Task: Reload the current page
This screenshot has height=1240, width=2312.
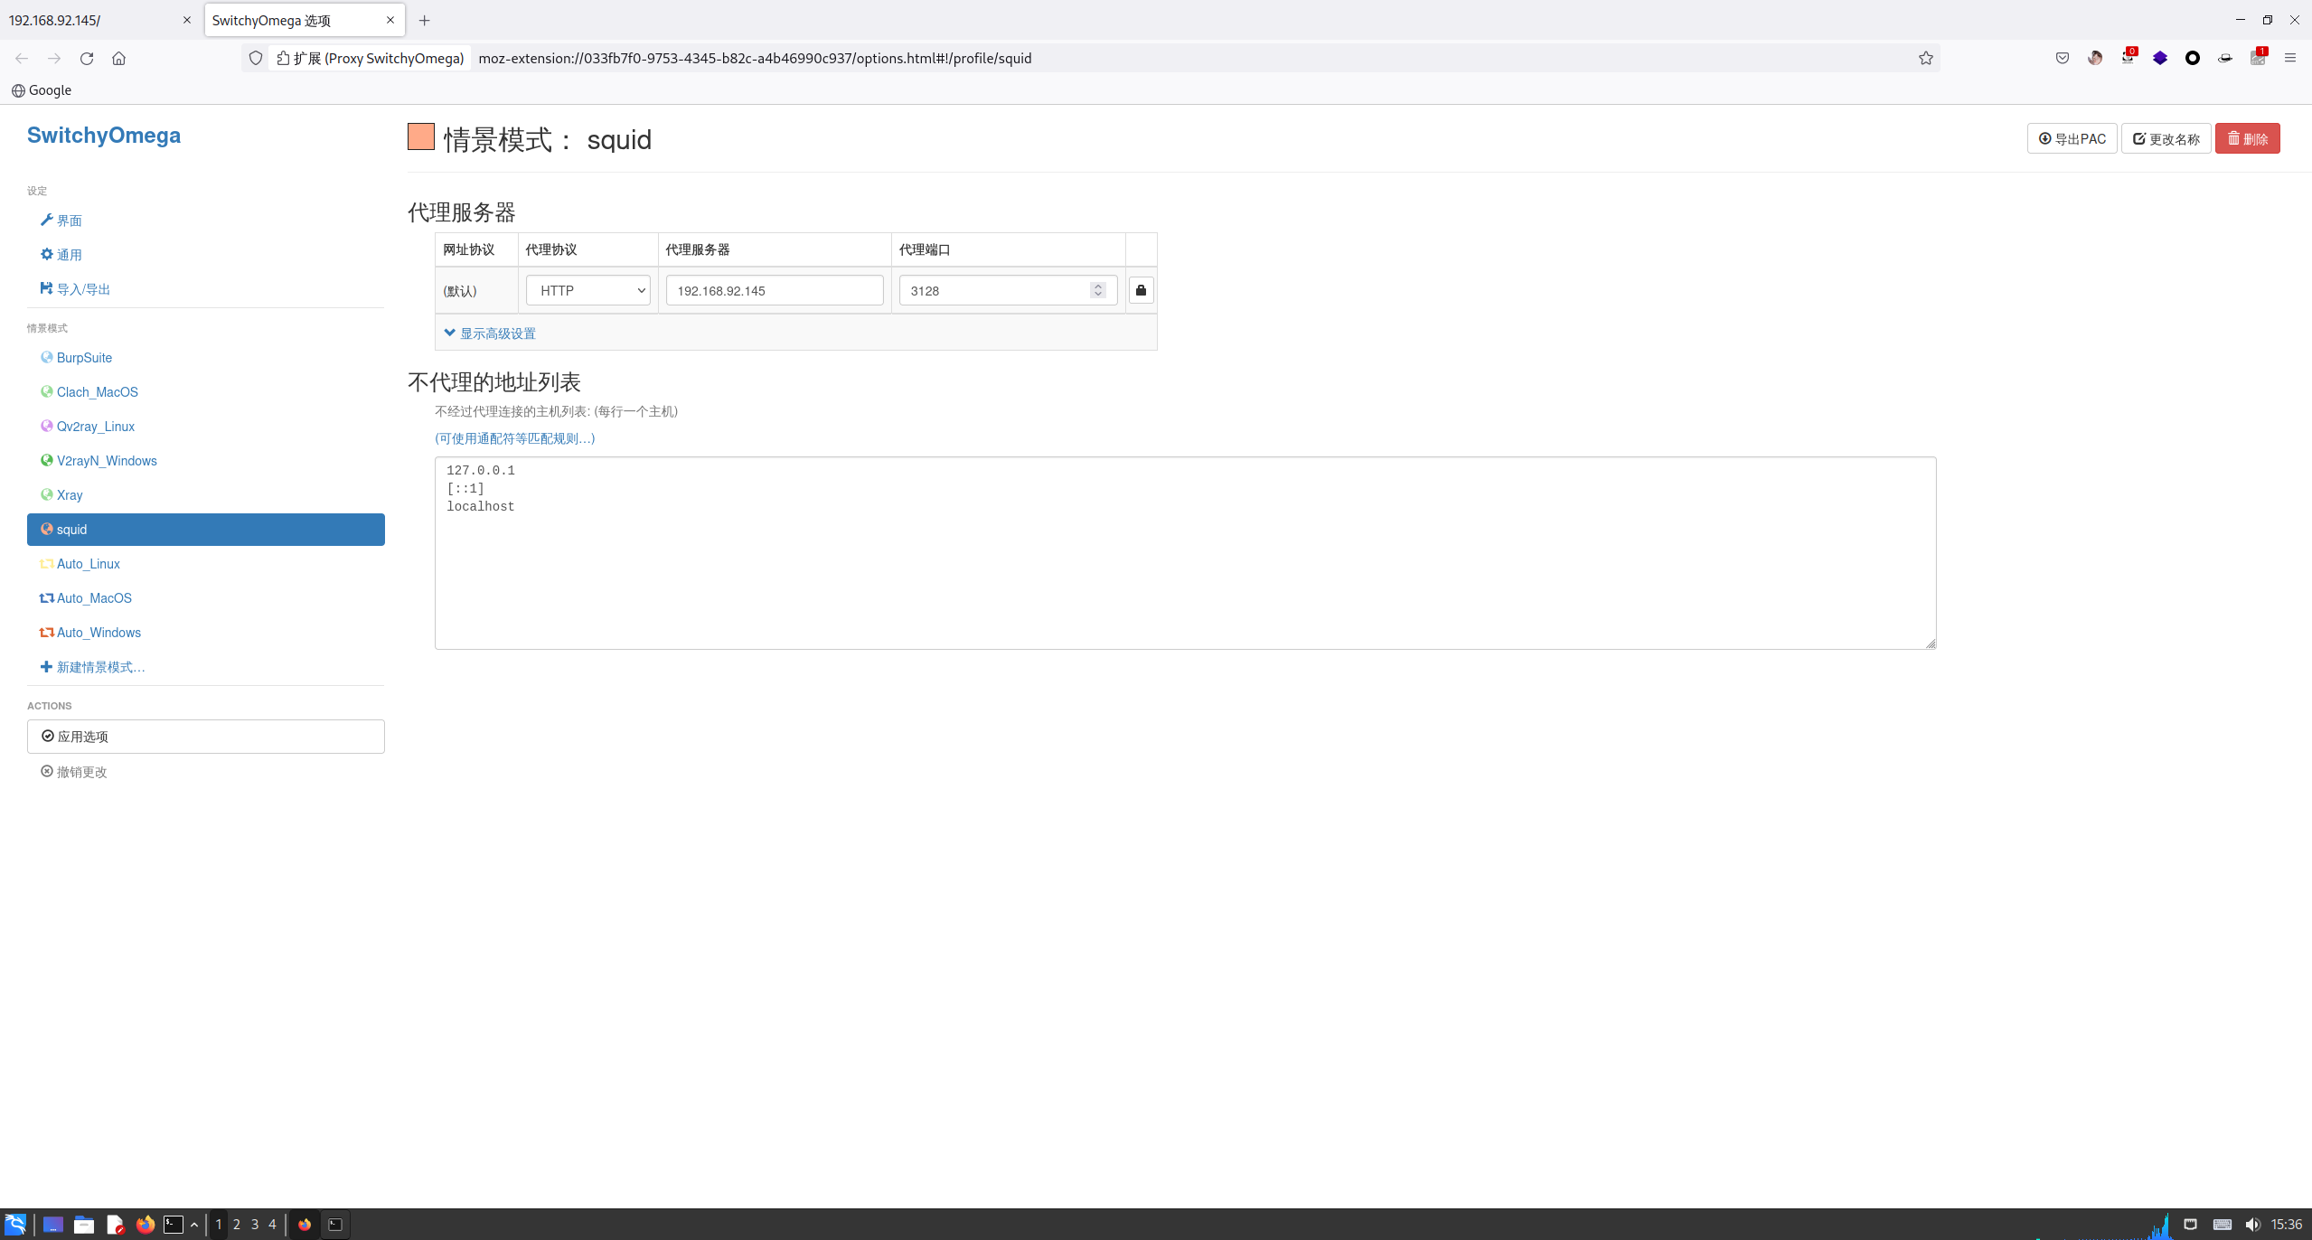Action: coord(87,58)
